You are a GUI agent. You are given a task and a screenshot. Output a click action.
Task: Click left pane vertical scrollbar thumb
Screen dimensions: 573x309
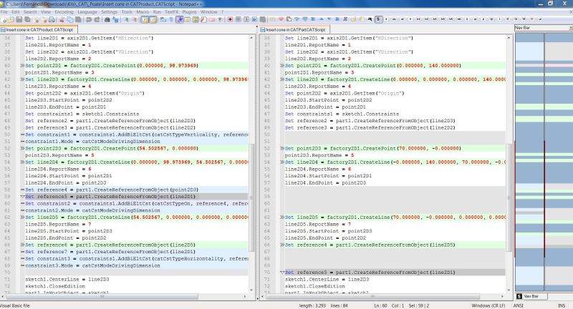coord(251,197)
